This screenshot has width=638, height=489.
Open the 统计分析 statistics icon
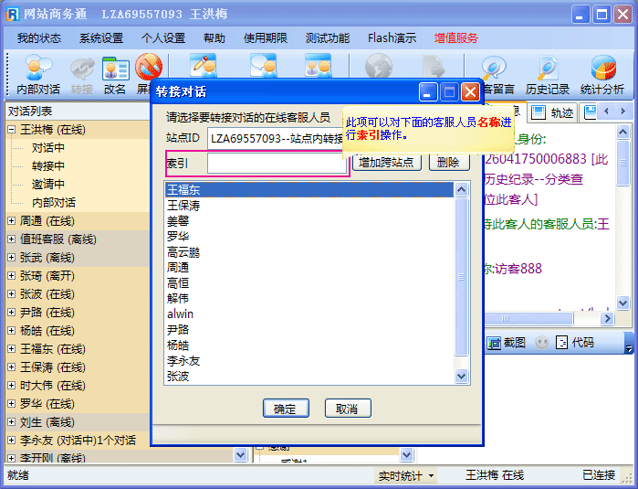click(602, 73)
